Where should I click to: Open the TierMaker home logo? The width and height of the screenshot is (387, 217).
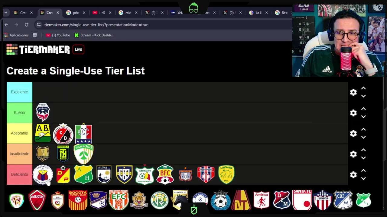38,49
